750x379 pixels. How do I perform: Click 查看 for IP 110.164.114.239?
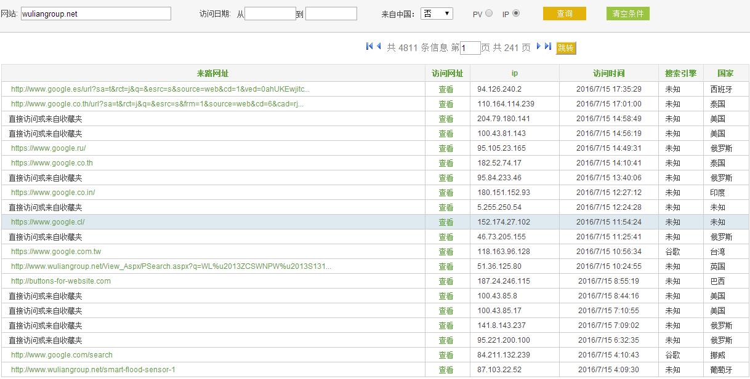point(446,104)
